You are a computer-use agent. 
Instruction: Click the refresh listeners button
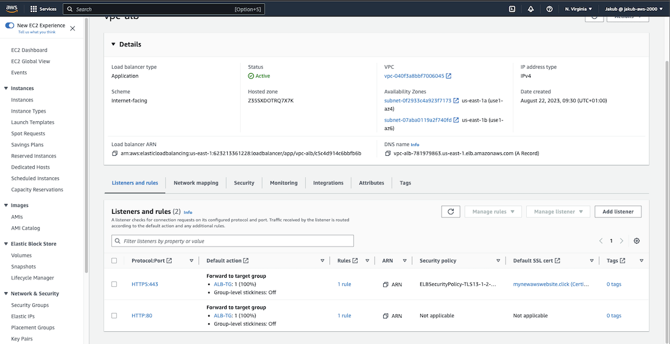click(x=450, y=211)
